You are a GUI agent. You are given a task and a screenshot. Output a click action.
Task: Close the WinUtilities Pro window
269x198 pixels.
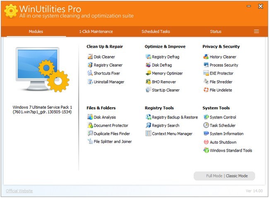[260, 6]
